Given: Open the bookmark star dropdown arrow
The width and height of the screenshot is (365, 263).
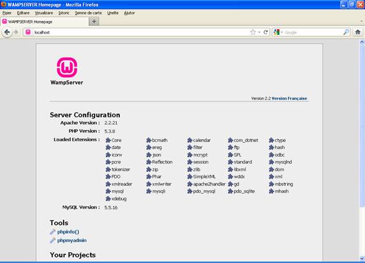Looking at the screenshot, I should click(x=259, y=32).
